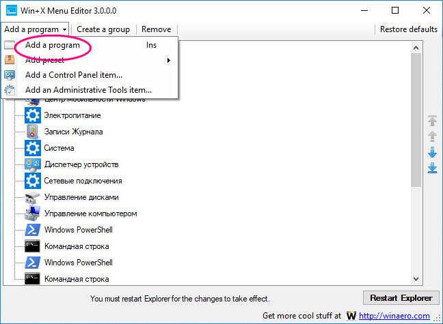
Task: Select the Диспетчер устройств item
Action: 81,164
